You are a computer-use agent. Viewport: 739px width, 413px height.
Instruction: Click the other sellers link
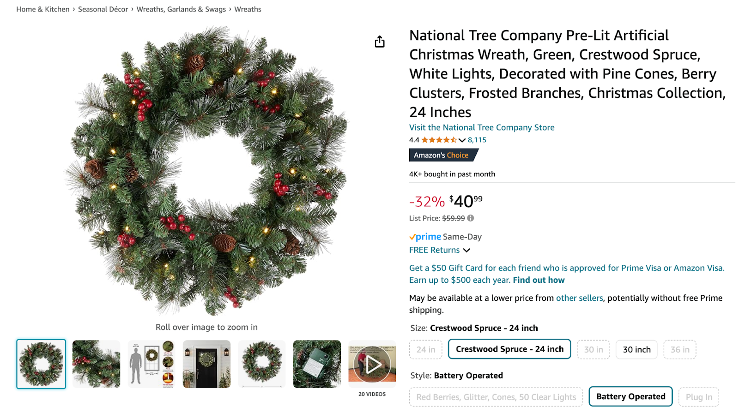[579, 298]
